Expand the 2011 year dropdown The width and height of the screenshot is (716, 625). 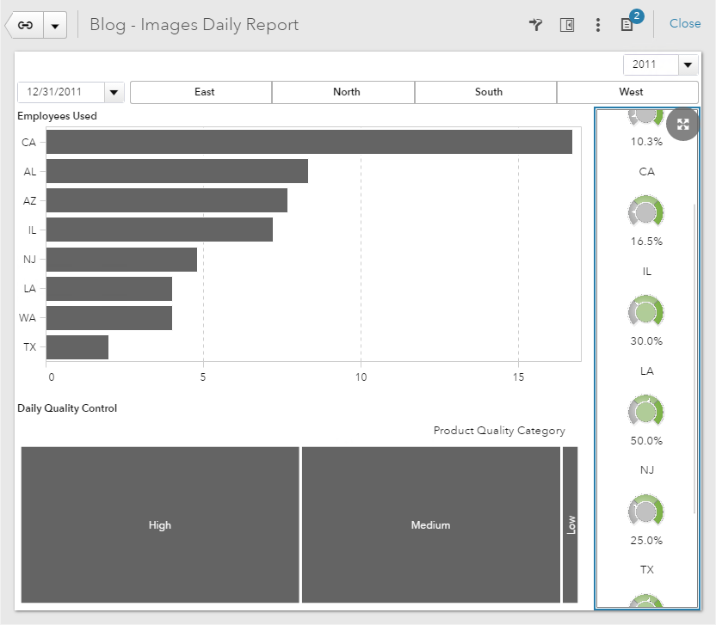pyautogui.click(x=688, y=65)
